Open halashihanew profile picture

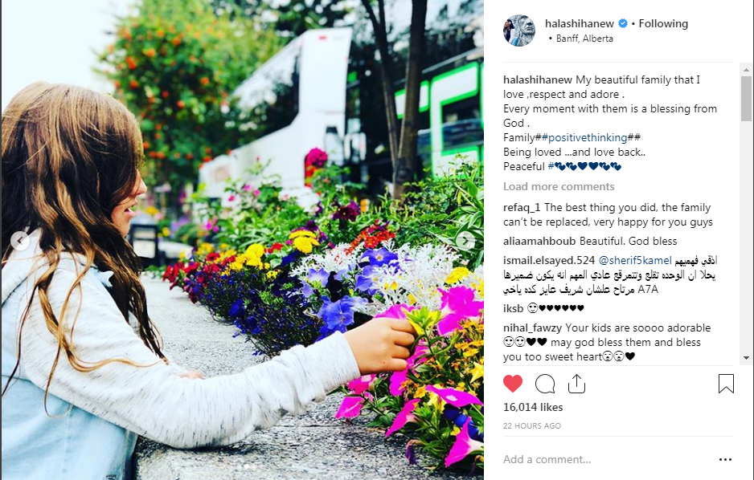pyautogui.click(x=519, y=31)
